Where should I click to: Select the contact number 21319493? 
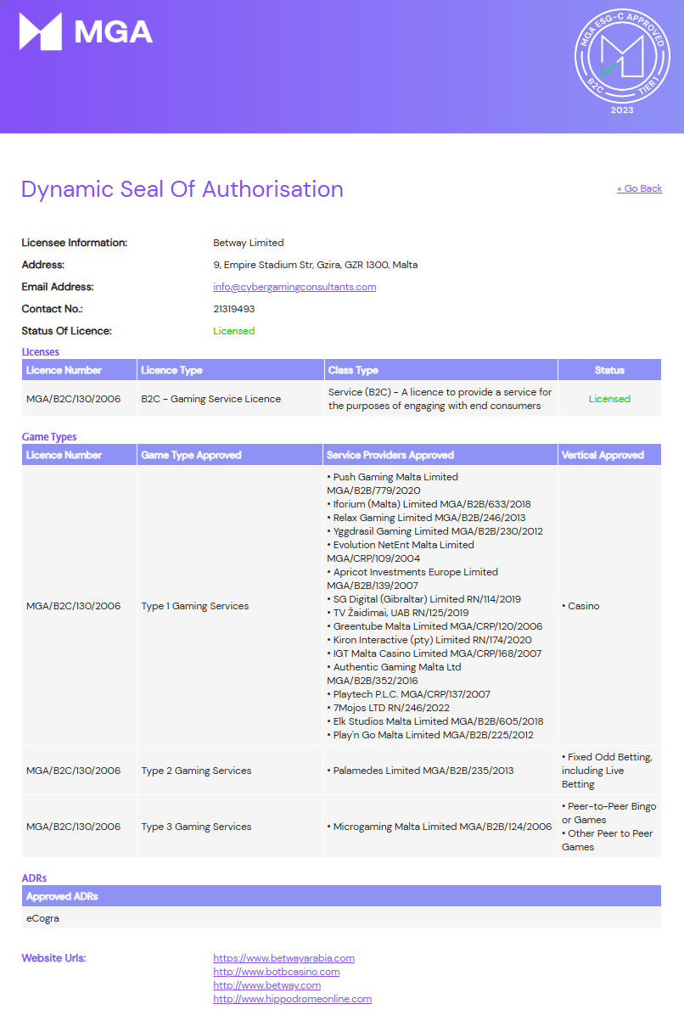point(233,309)
